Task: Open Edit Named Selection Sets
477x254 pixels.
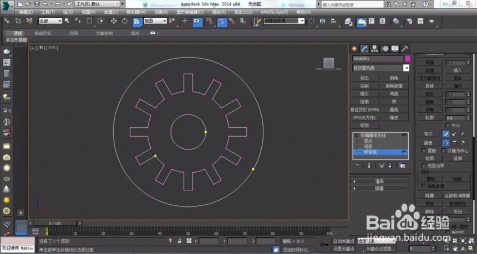Action: coord(257,21)
